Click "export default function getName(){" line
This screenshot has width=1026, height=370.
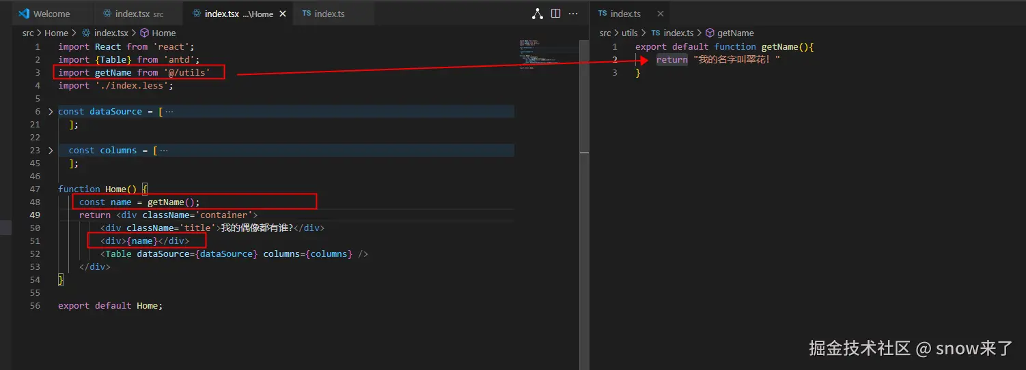[x=724, y=47]
